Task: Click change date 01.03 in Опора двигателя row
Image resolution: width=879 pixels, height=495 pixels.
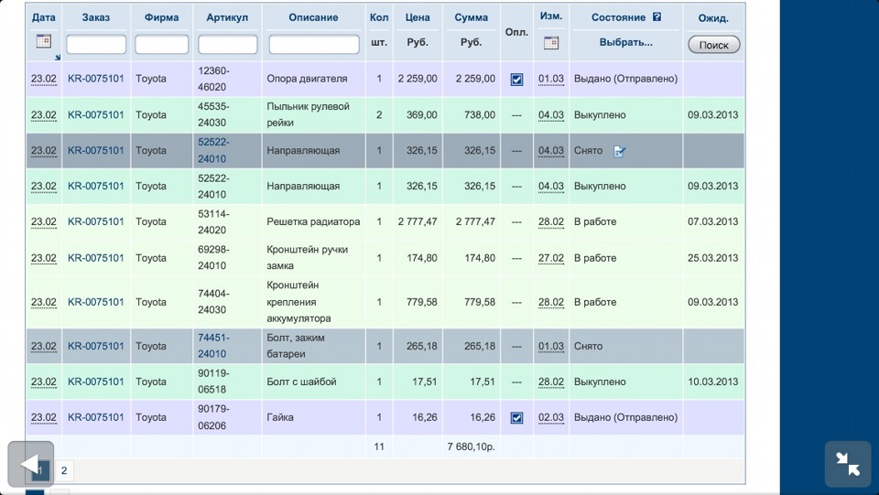Action: click(x=551, y=79)
